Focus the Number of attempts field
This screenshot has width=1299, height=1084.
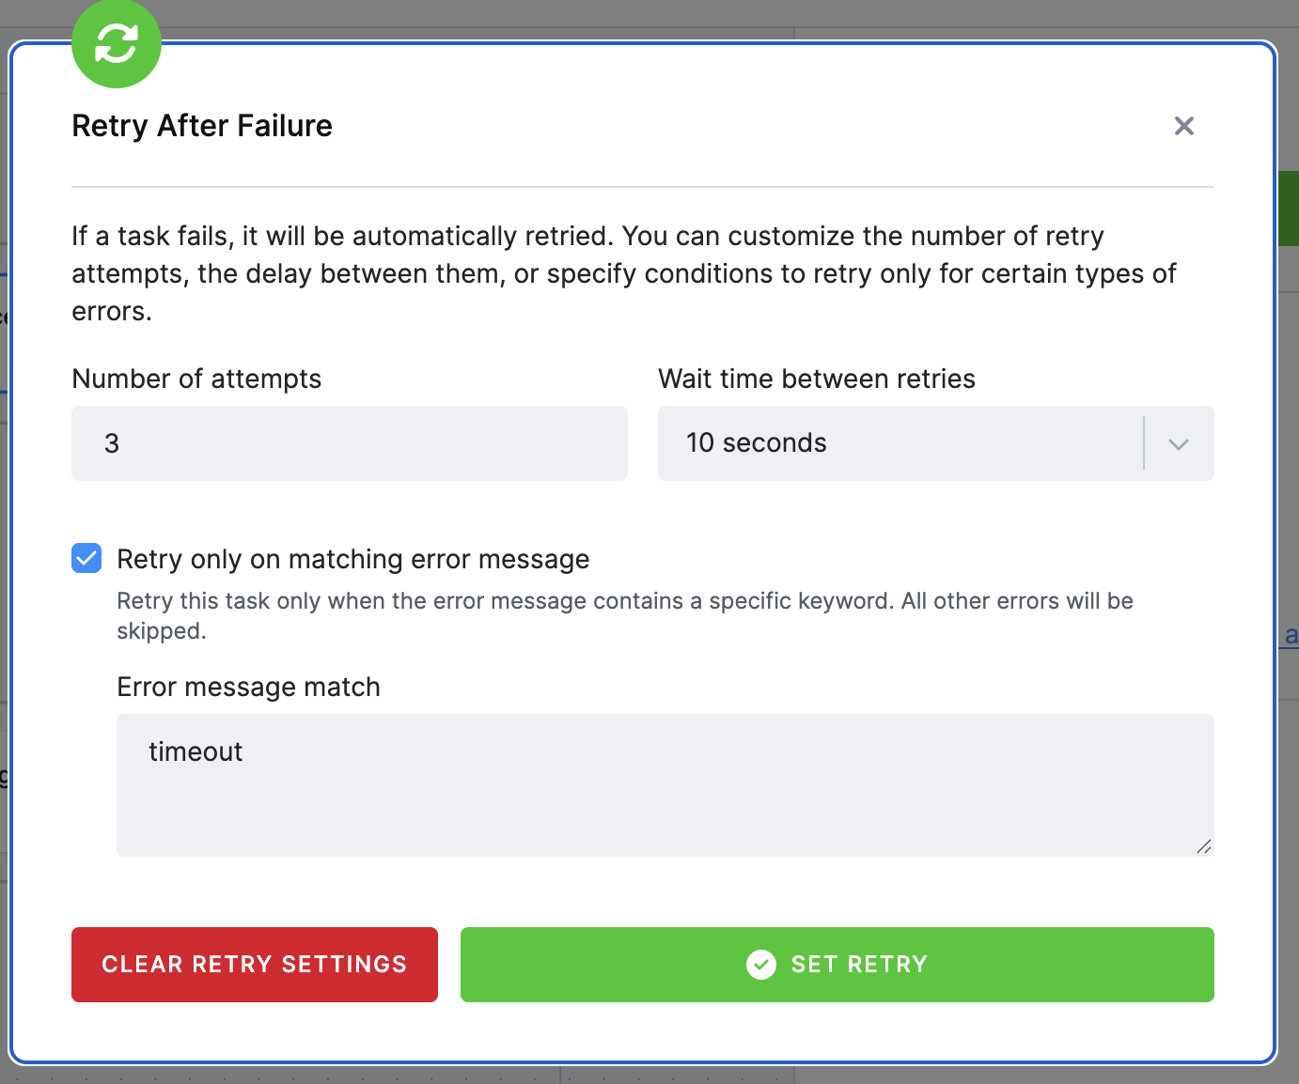click(x=350, y=443)
